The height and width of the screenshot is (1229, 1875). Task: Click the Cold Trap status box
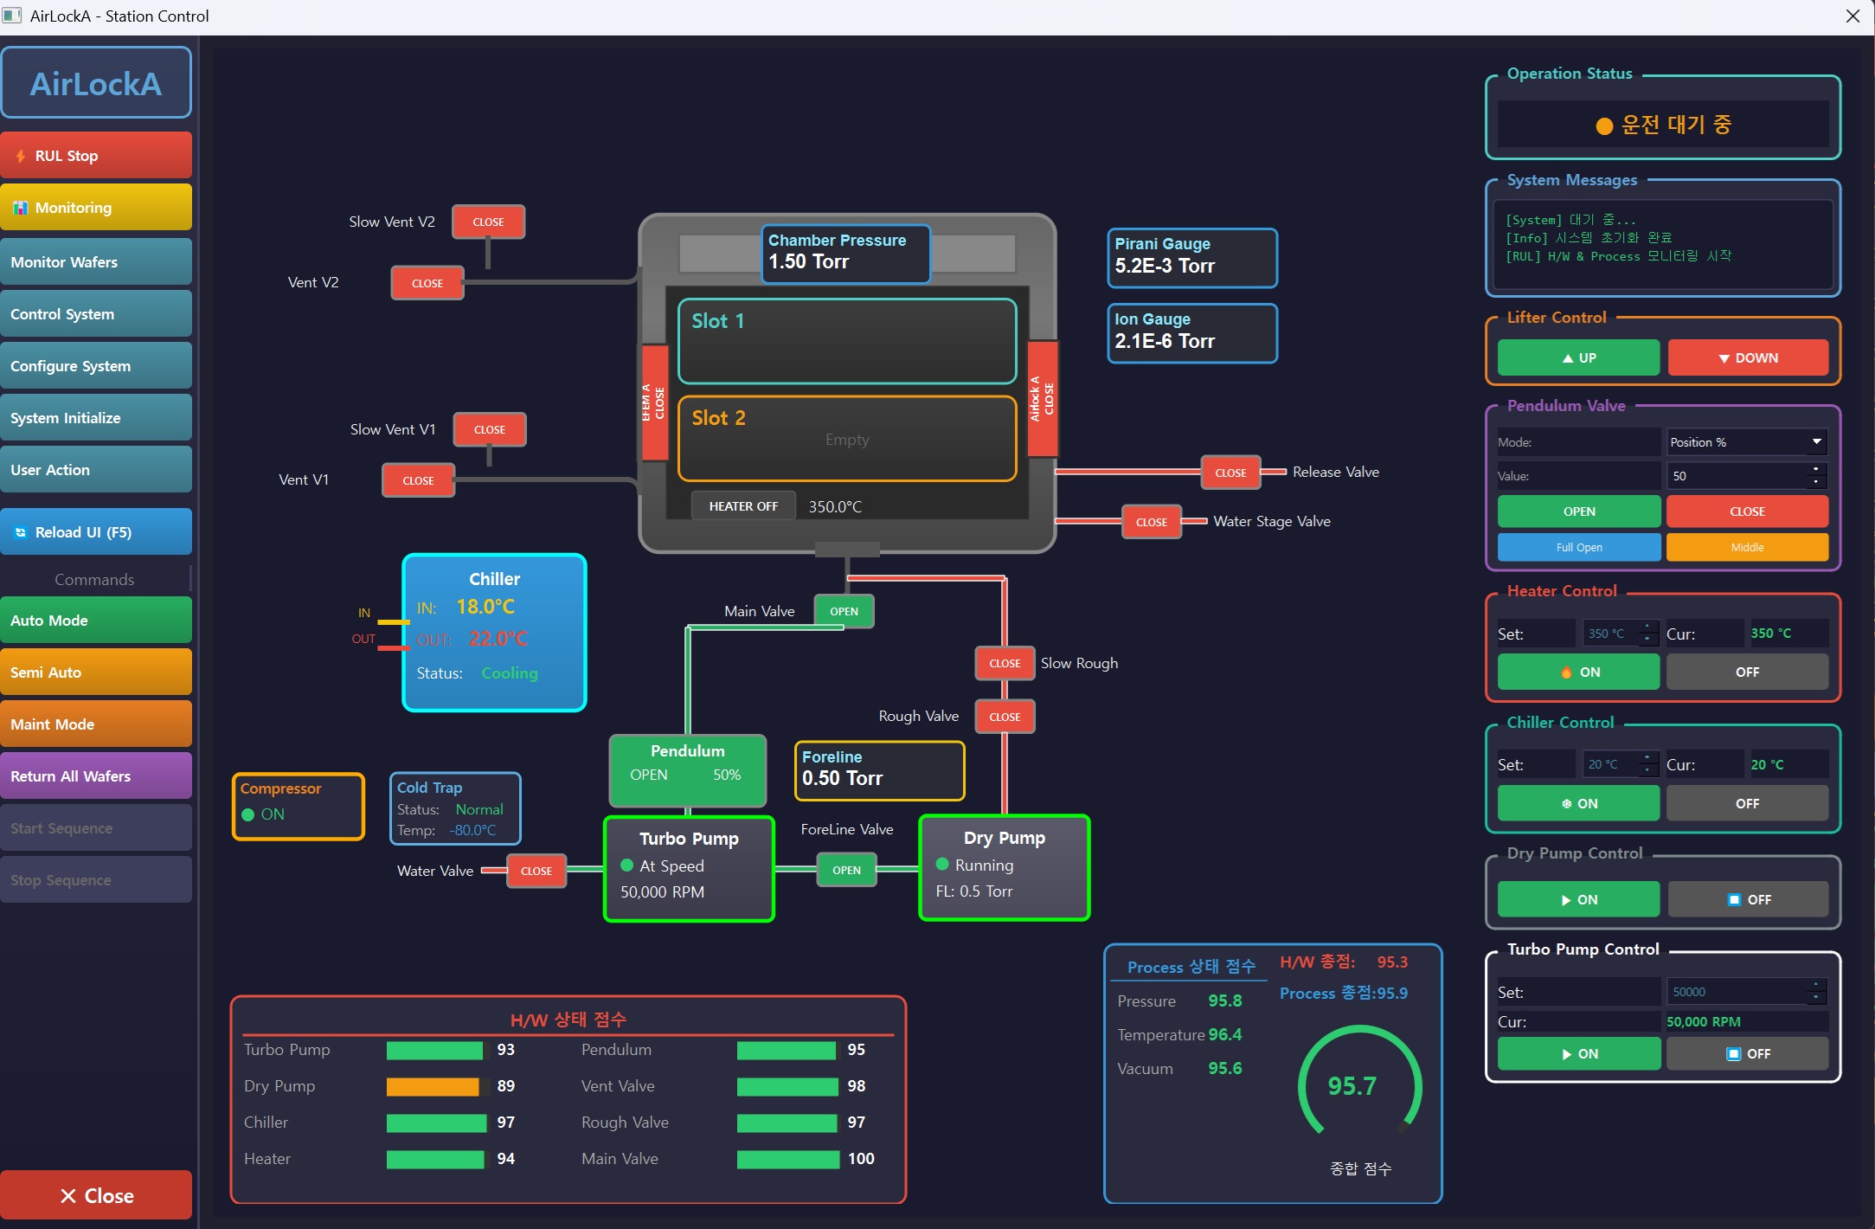pos(455,808)
